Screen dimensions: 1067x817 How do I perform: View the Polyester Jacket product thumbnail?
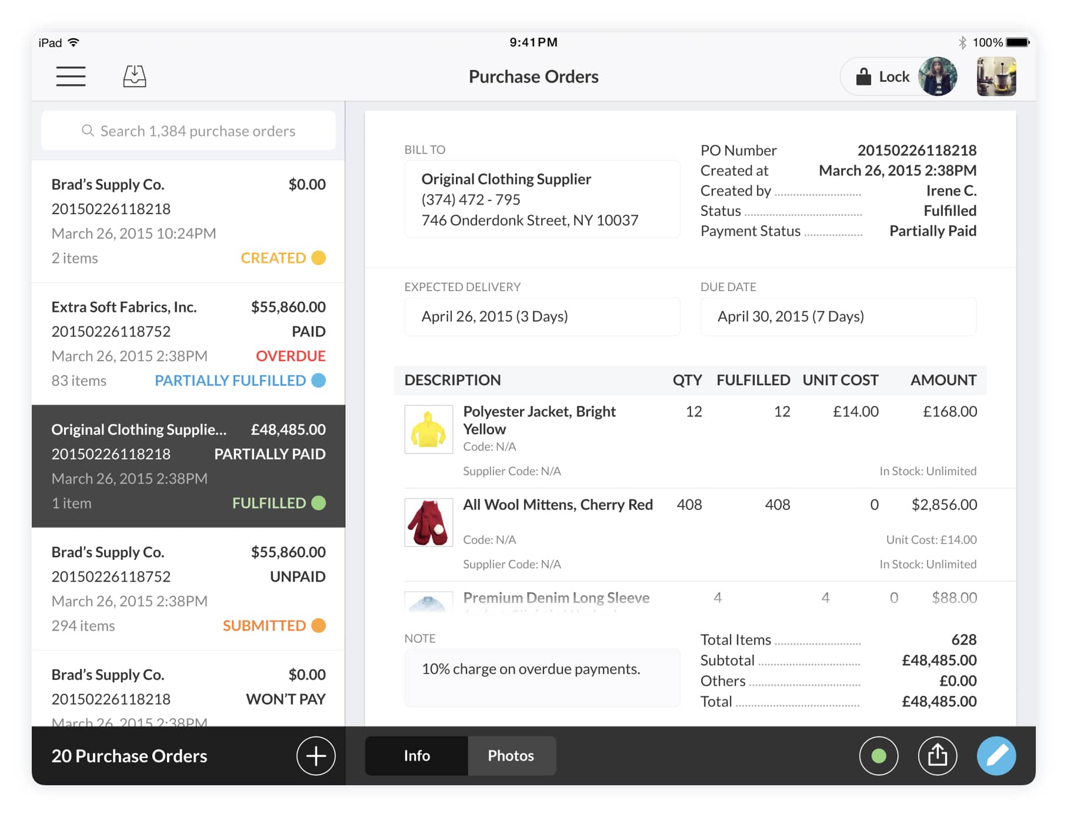(428, 430)
